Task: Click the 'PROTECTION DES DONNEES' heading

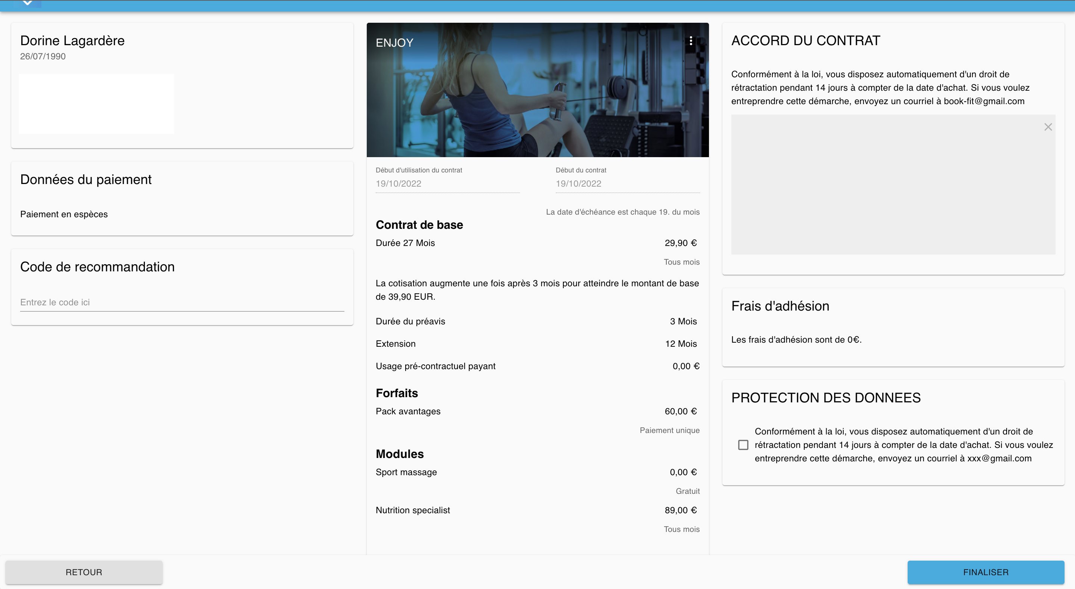Action: (826, 398)
